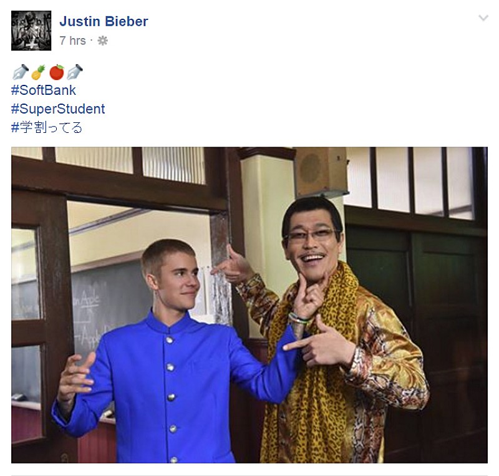
Task: Click the post privacy gear icon
Action: [102, 41]
